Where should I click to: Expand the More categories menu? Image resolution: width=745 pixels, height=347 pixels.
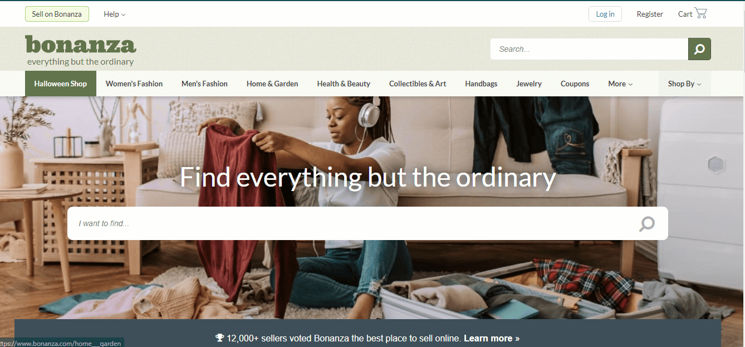(x=620, y=84)
